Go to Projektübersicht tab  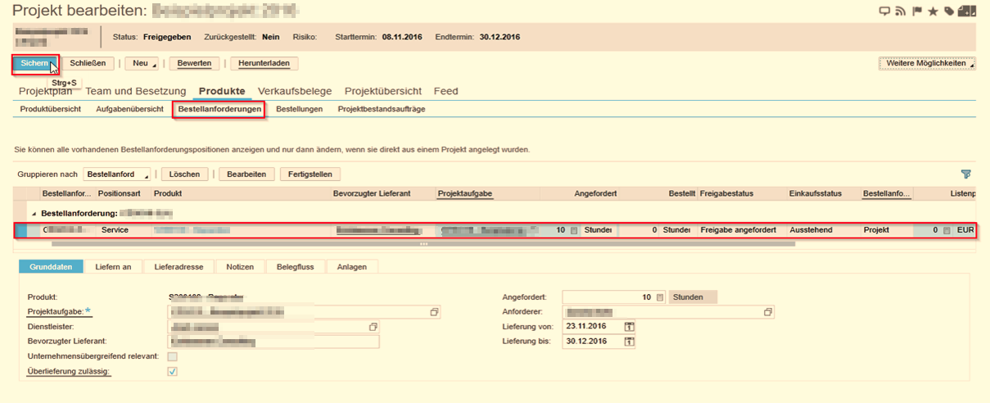click(x=383, y=91)
